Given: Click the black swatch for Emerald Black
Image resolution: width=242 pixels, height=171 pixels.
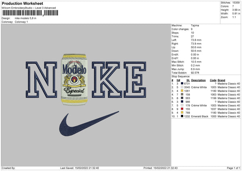Looking at the screenshot, I should click(x=182, y=116).
